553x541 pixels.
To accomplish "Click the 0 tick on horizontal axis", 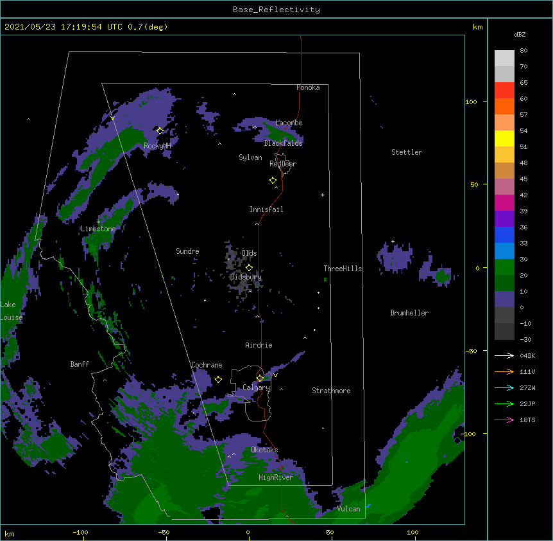I will [248, 532].
